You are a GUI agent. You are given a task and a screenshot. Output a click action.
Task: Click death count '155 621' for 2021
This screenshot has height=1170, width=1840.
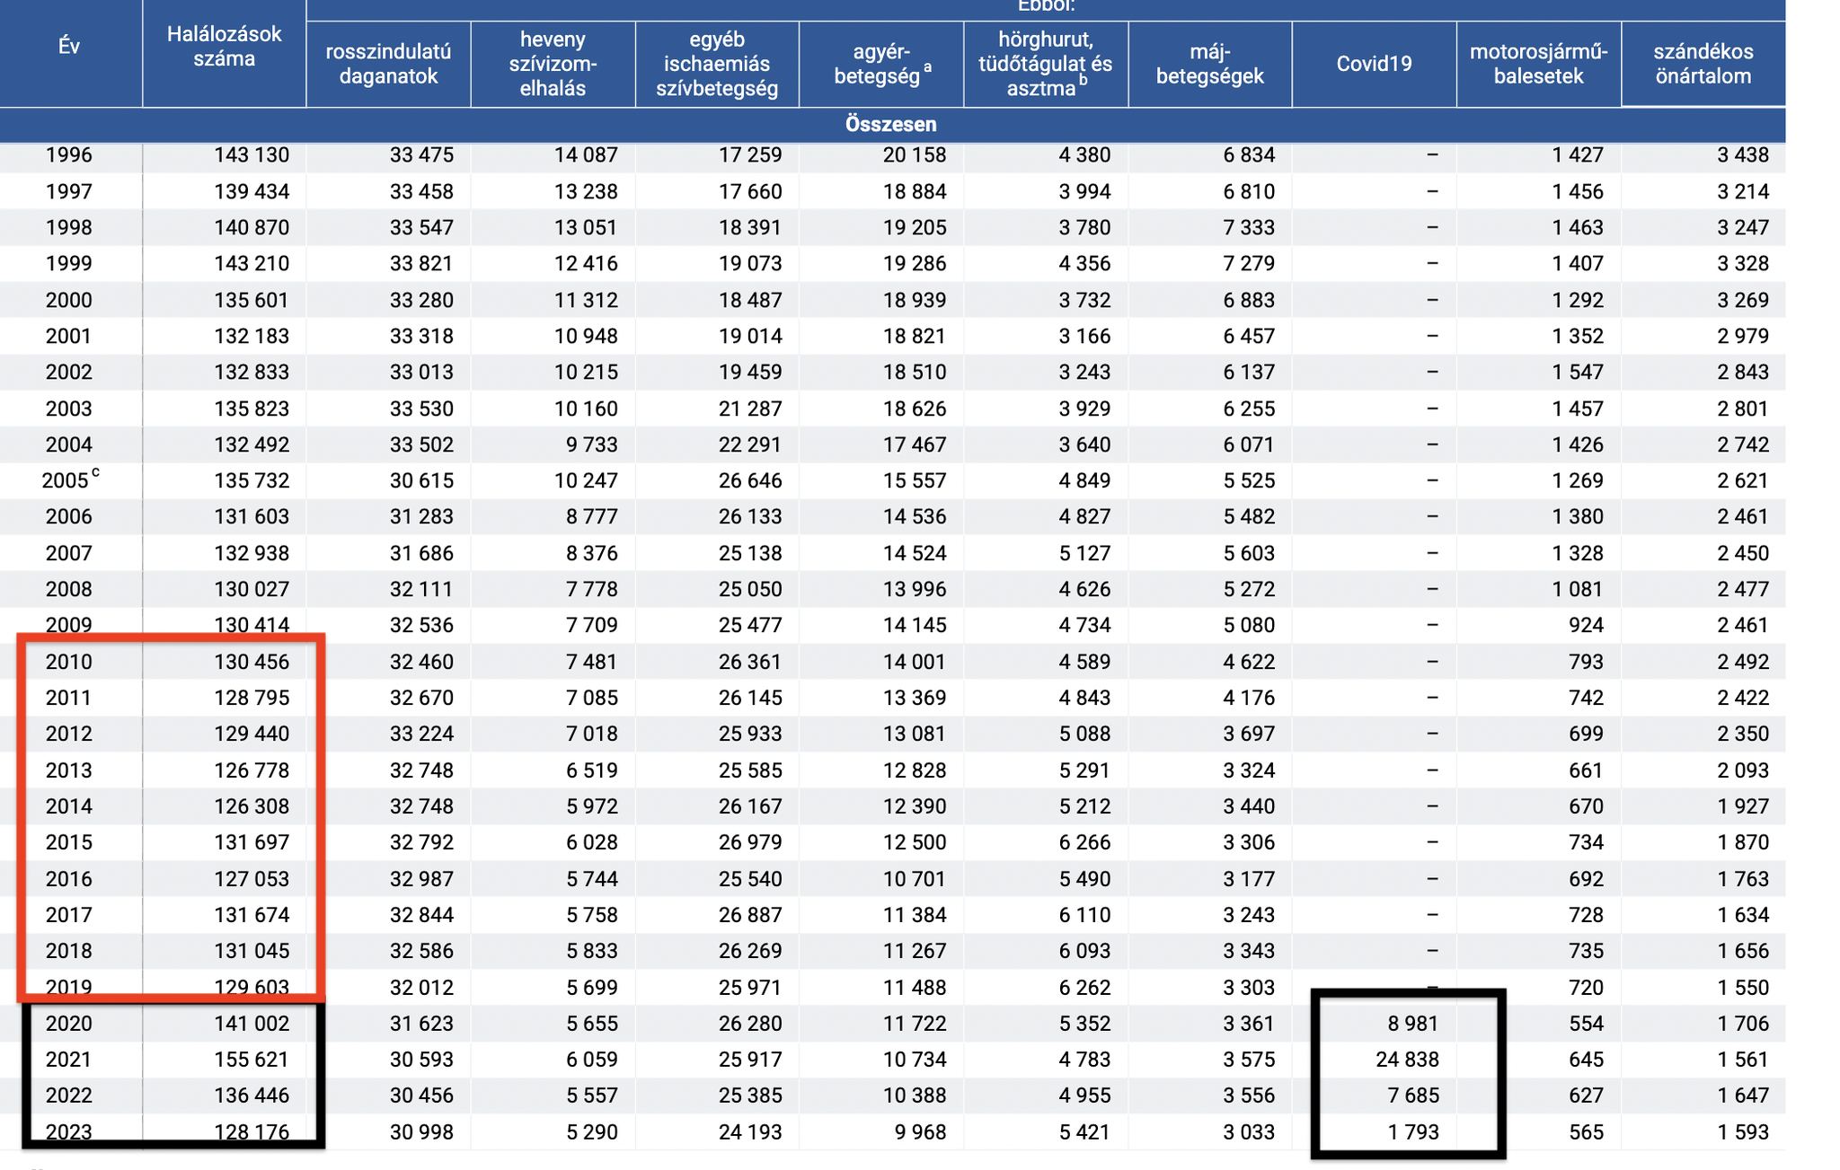click(x=252, y=1059)
